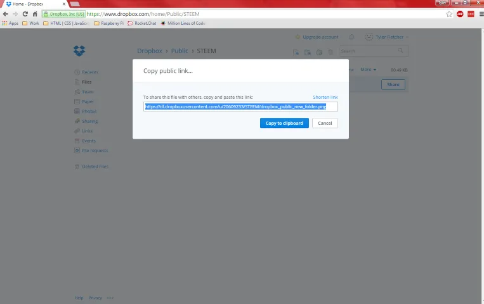Reload the Dropbox page
Image resolution: width=484 pixels, height=304 pixels.
(x=25, y=14)
